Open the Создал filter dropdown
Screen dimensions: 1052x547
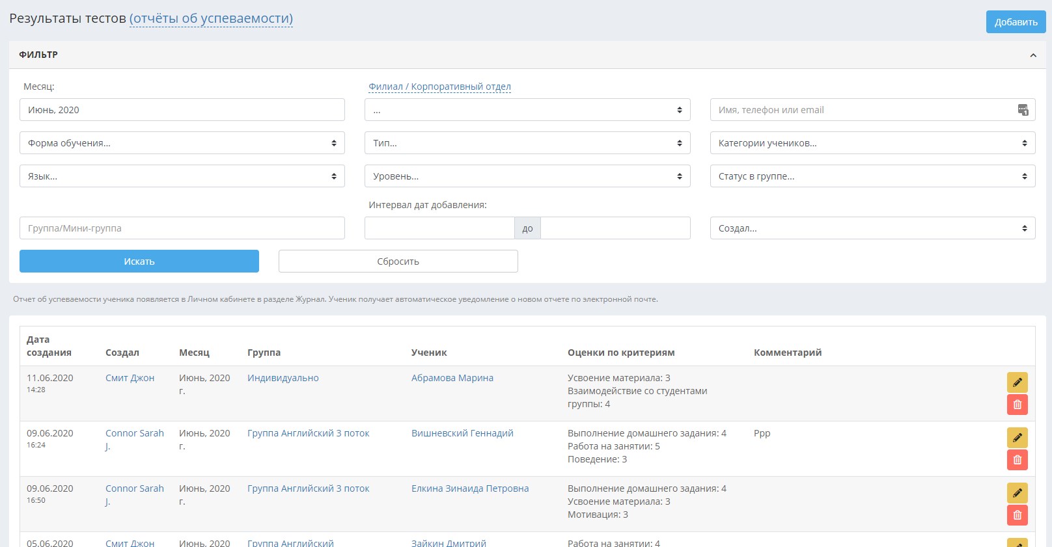(872, 228)
